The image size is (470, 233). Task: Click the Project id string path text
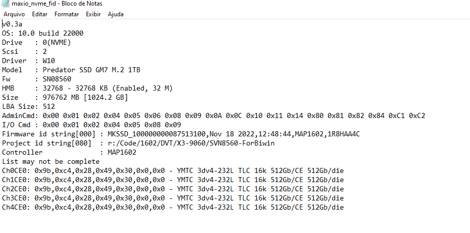pyautogui.click(x=191, y=143)
